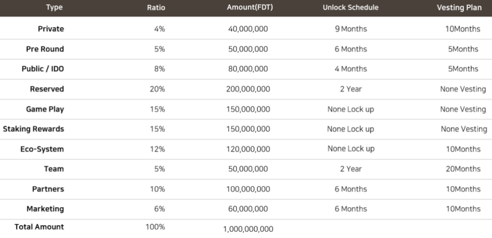Click the Unlock Schedule column header
Viewport: 492px width, 238px height.
click(x=351, y=7)
